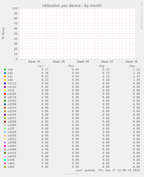Click the 'zd240' device label

coord(12,111)
